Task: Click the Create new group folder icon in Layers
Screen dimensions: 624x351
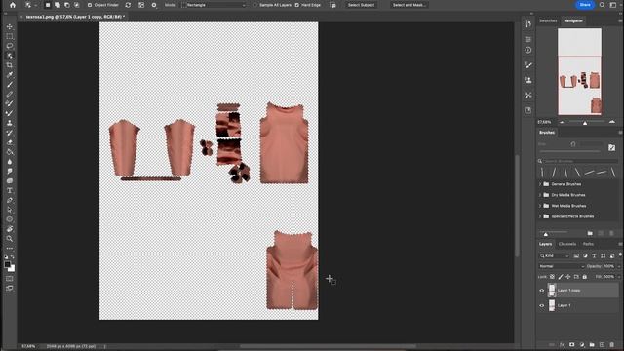Action: [x=592, y=344]
